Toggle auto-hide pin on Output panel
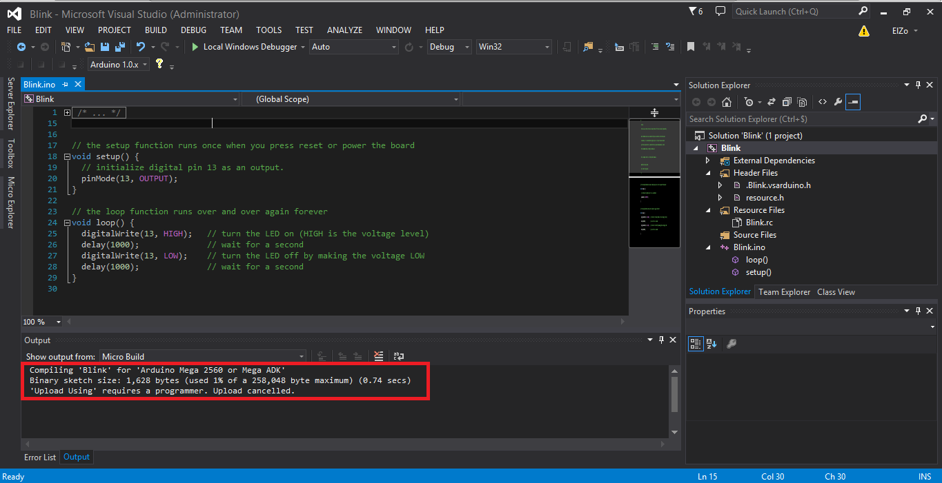 tap(661, 340)
